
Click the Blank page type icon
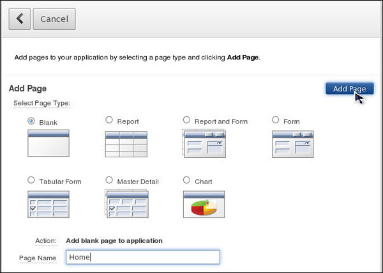(x=48, y=143)
